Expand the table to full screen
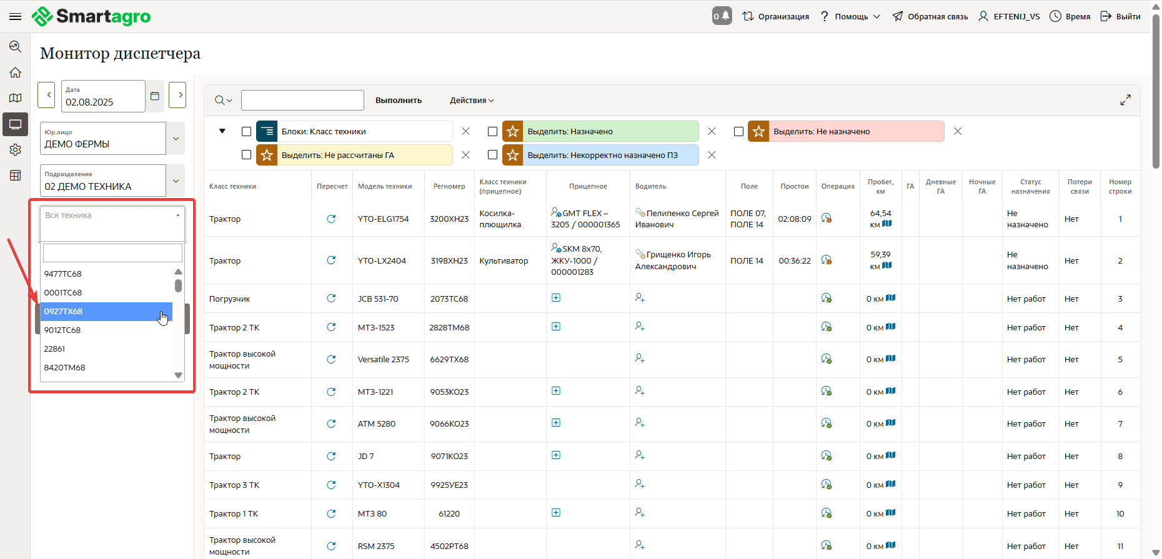The height and width of the screenshot is (559, 1162). coord(1125,100)
